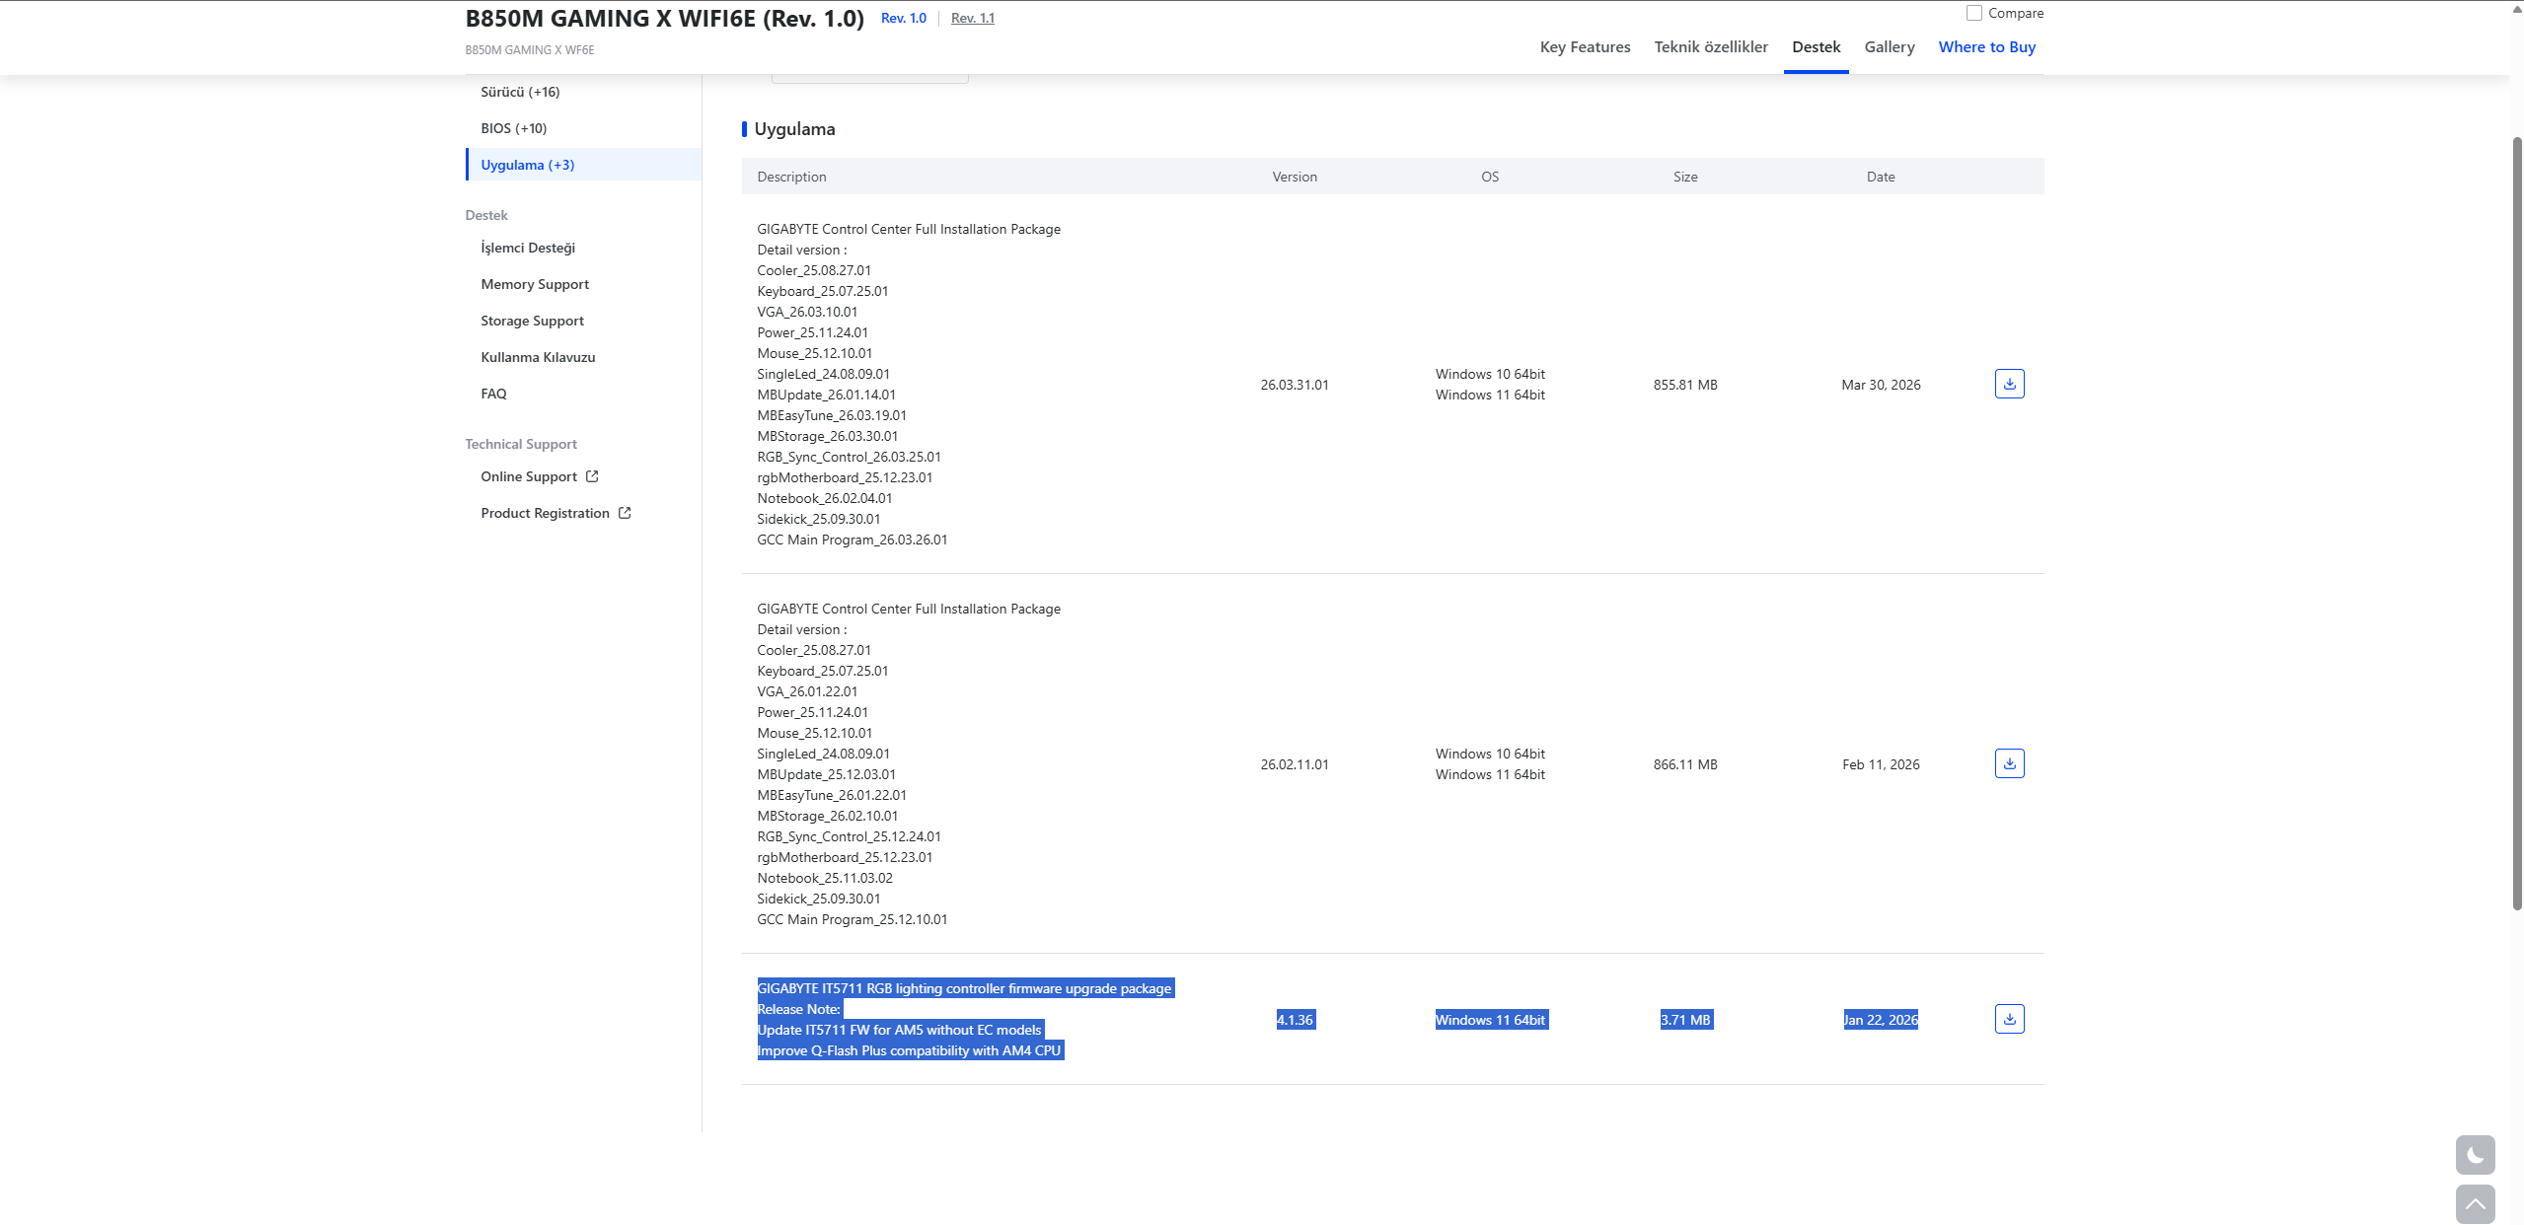Click version 26.03.31.01 cell

coord(1295,385)
